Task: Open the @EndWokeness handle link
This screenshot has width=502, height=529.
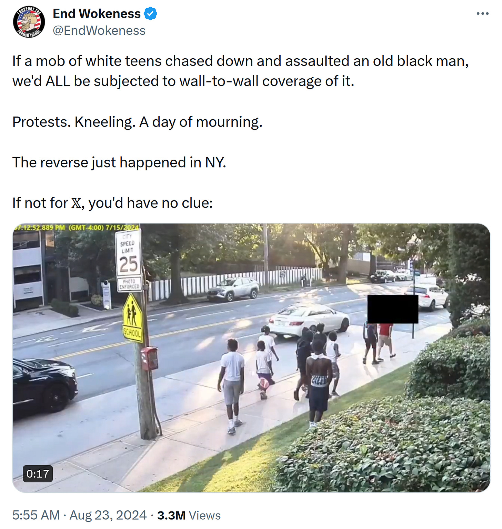Action: 99,30
